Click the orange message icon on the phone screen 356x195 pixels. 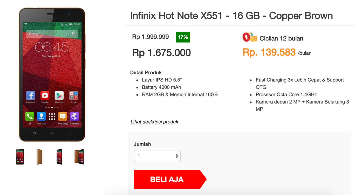click(x=63, y=116)
